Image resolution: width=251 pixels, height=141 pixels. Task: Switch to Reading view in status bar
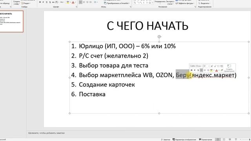[x=230, y=139]
